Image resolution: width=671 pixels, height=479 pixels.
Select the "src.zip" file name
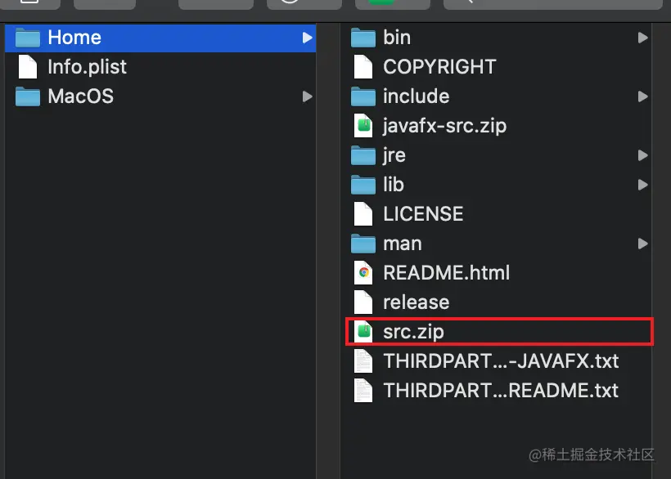[413, 332]
